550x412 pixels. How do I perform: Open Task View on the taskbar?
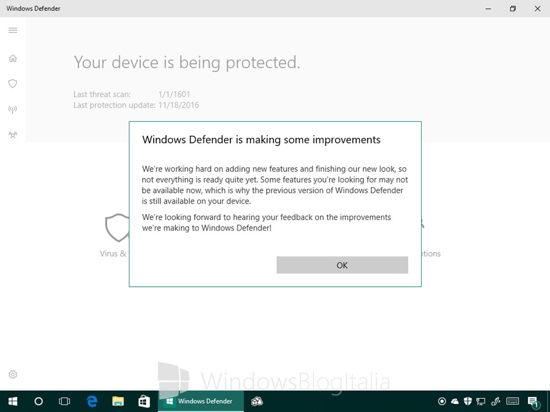click(x=65, y=401)
